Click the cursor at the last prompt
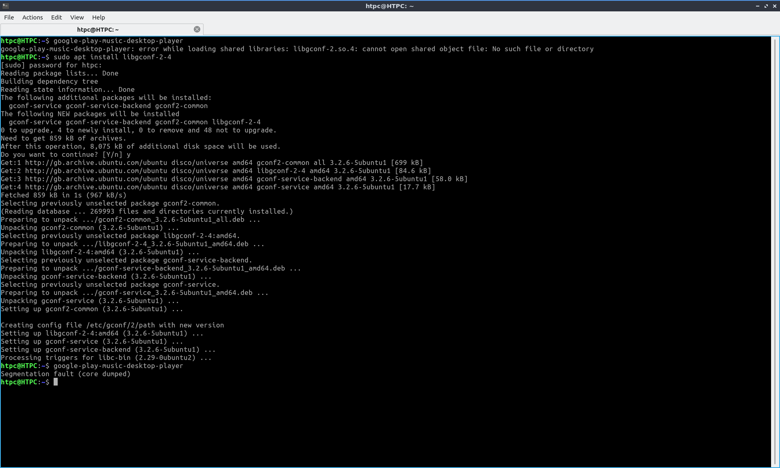Screen dimensions: 780x468 (56, 382)
